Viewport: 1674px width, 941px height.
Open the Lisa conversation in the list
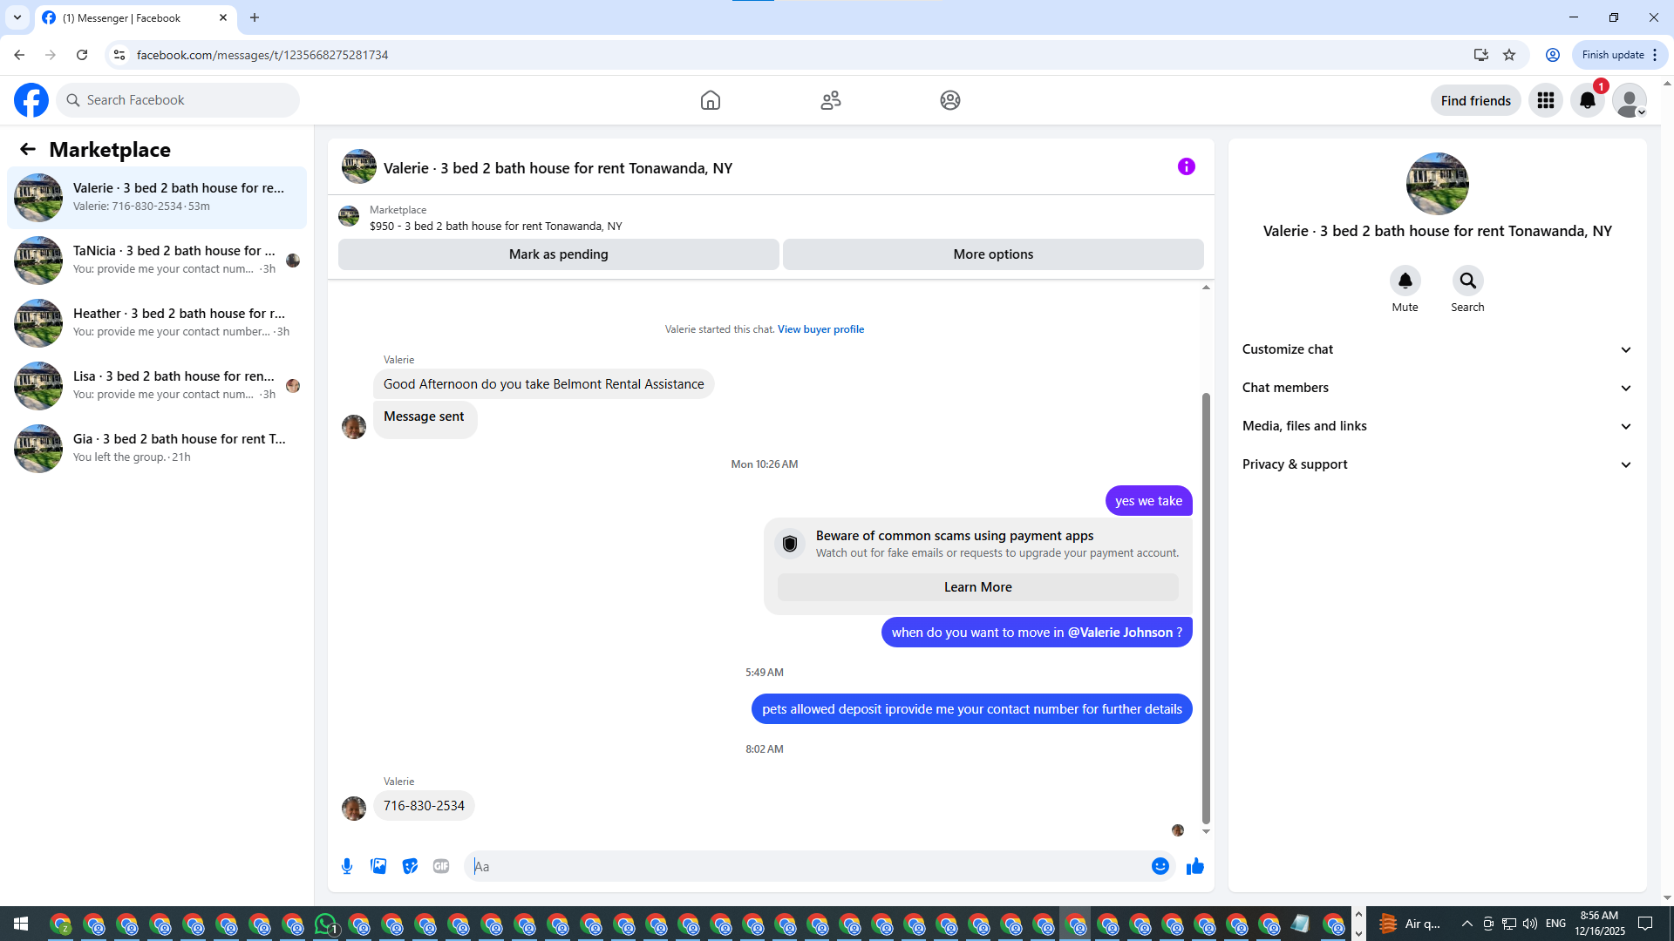[157, 386]
